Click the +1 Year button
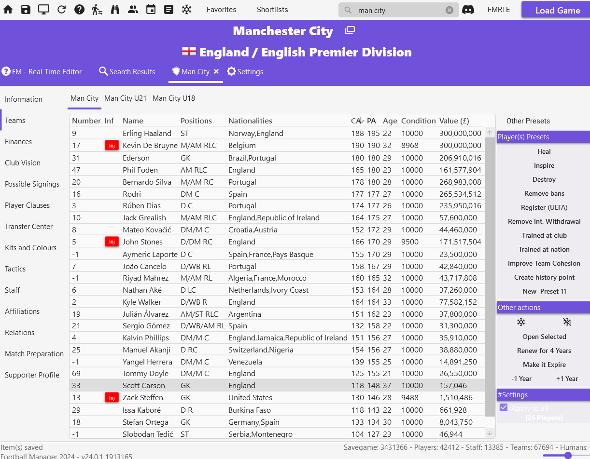This screenshot has height=459, width=590. (567, 378)
